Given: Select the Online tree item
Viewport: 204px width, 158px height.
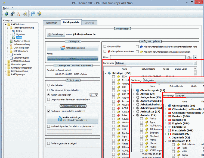Looking at the screenshot, I should coord(19,38).
